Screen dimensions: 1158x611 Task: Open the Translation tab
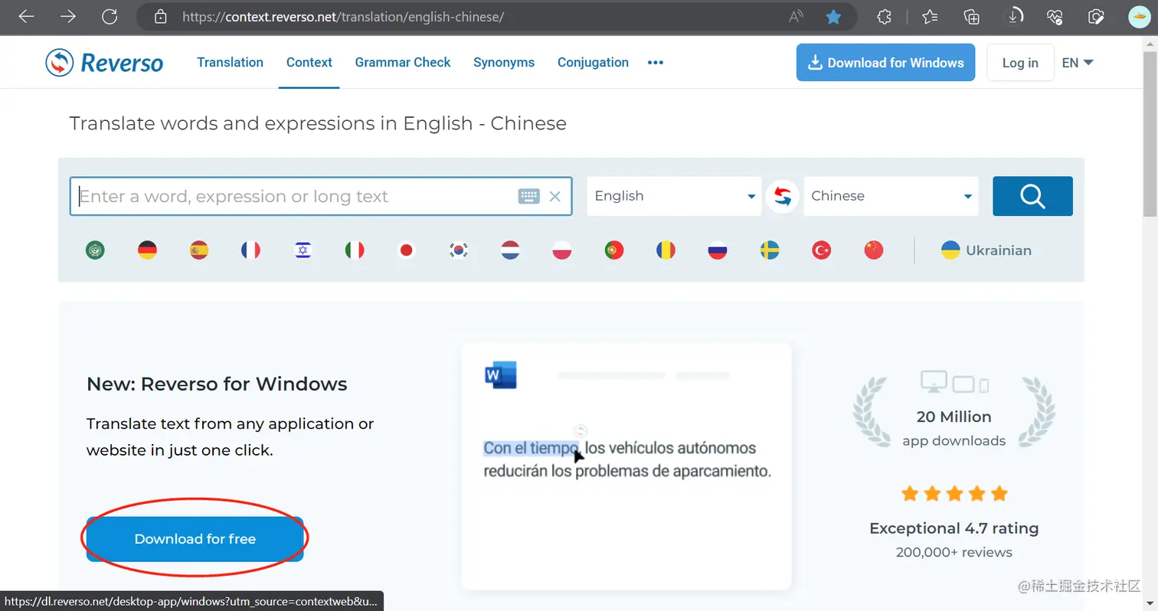230,63
